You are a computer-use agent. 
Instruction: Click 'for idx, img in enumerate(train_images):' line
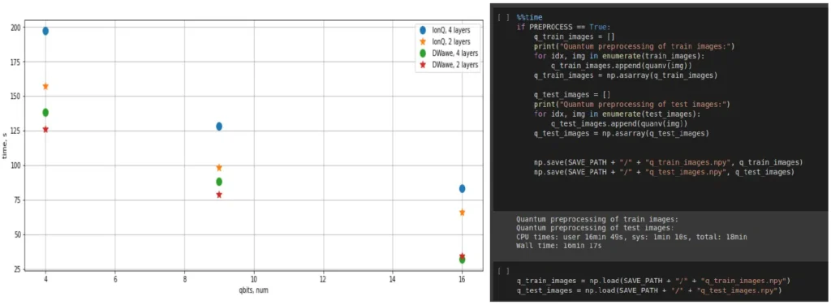[619, 56]
